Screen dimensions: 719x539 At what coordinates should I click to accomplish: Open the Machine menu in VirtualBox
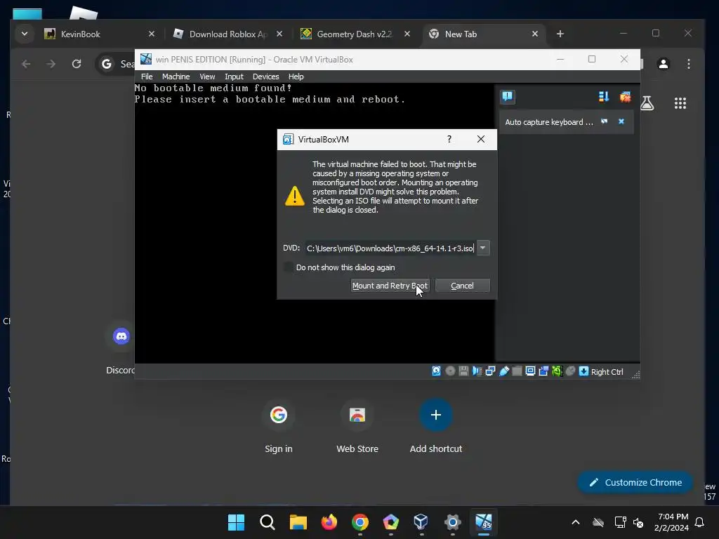[x=176, y=76]
